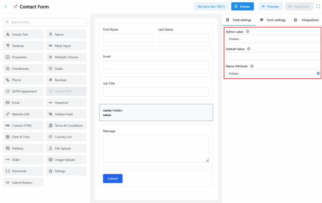Click the Name Attribute info icon
322x203 pixels.
[x=252, y=66]
